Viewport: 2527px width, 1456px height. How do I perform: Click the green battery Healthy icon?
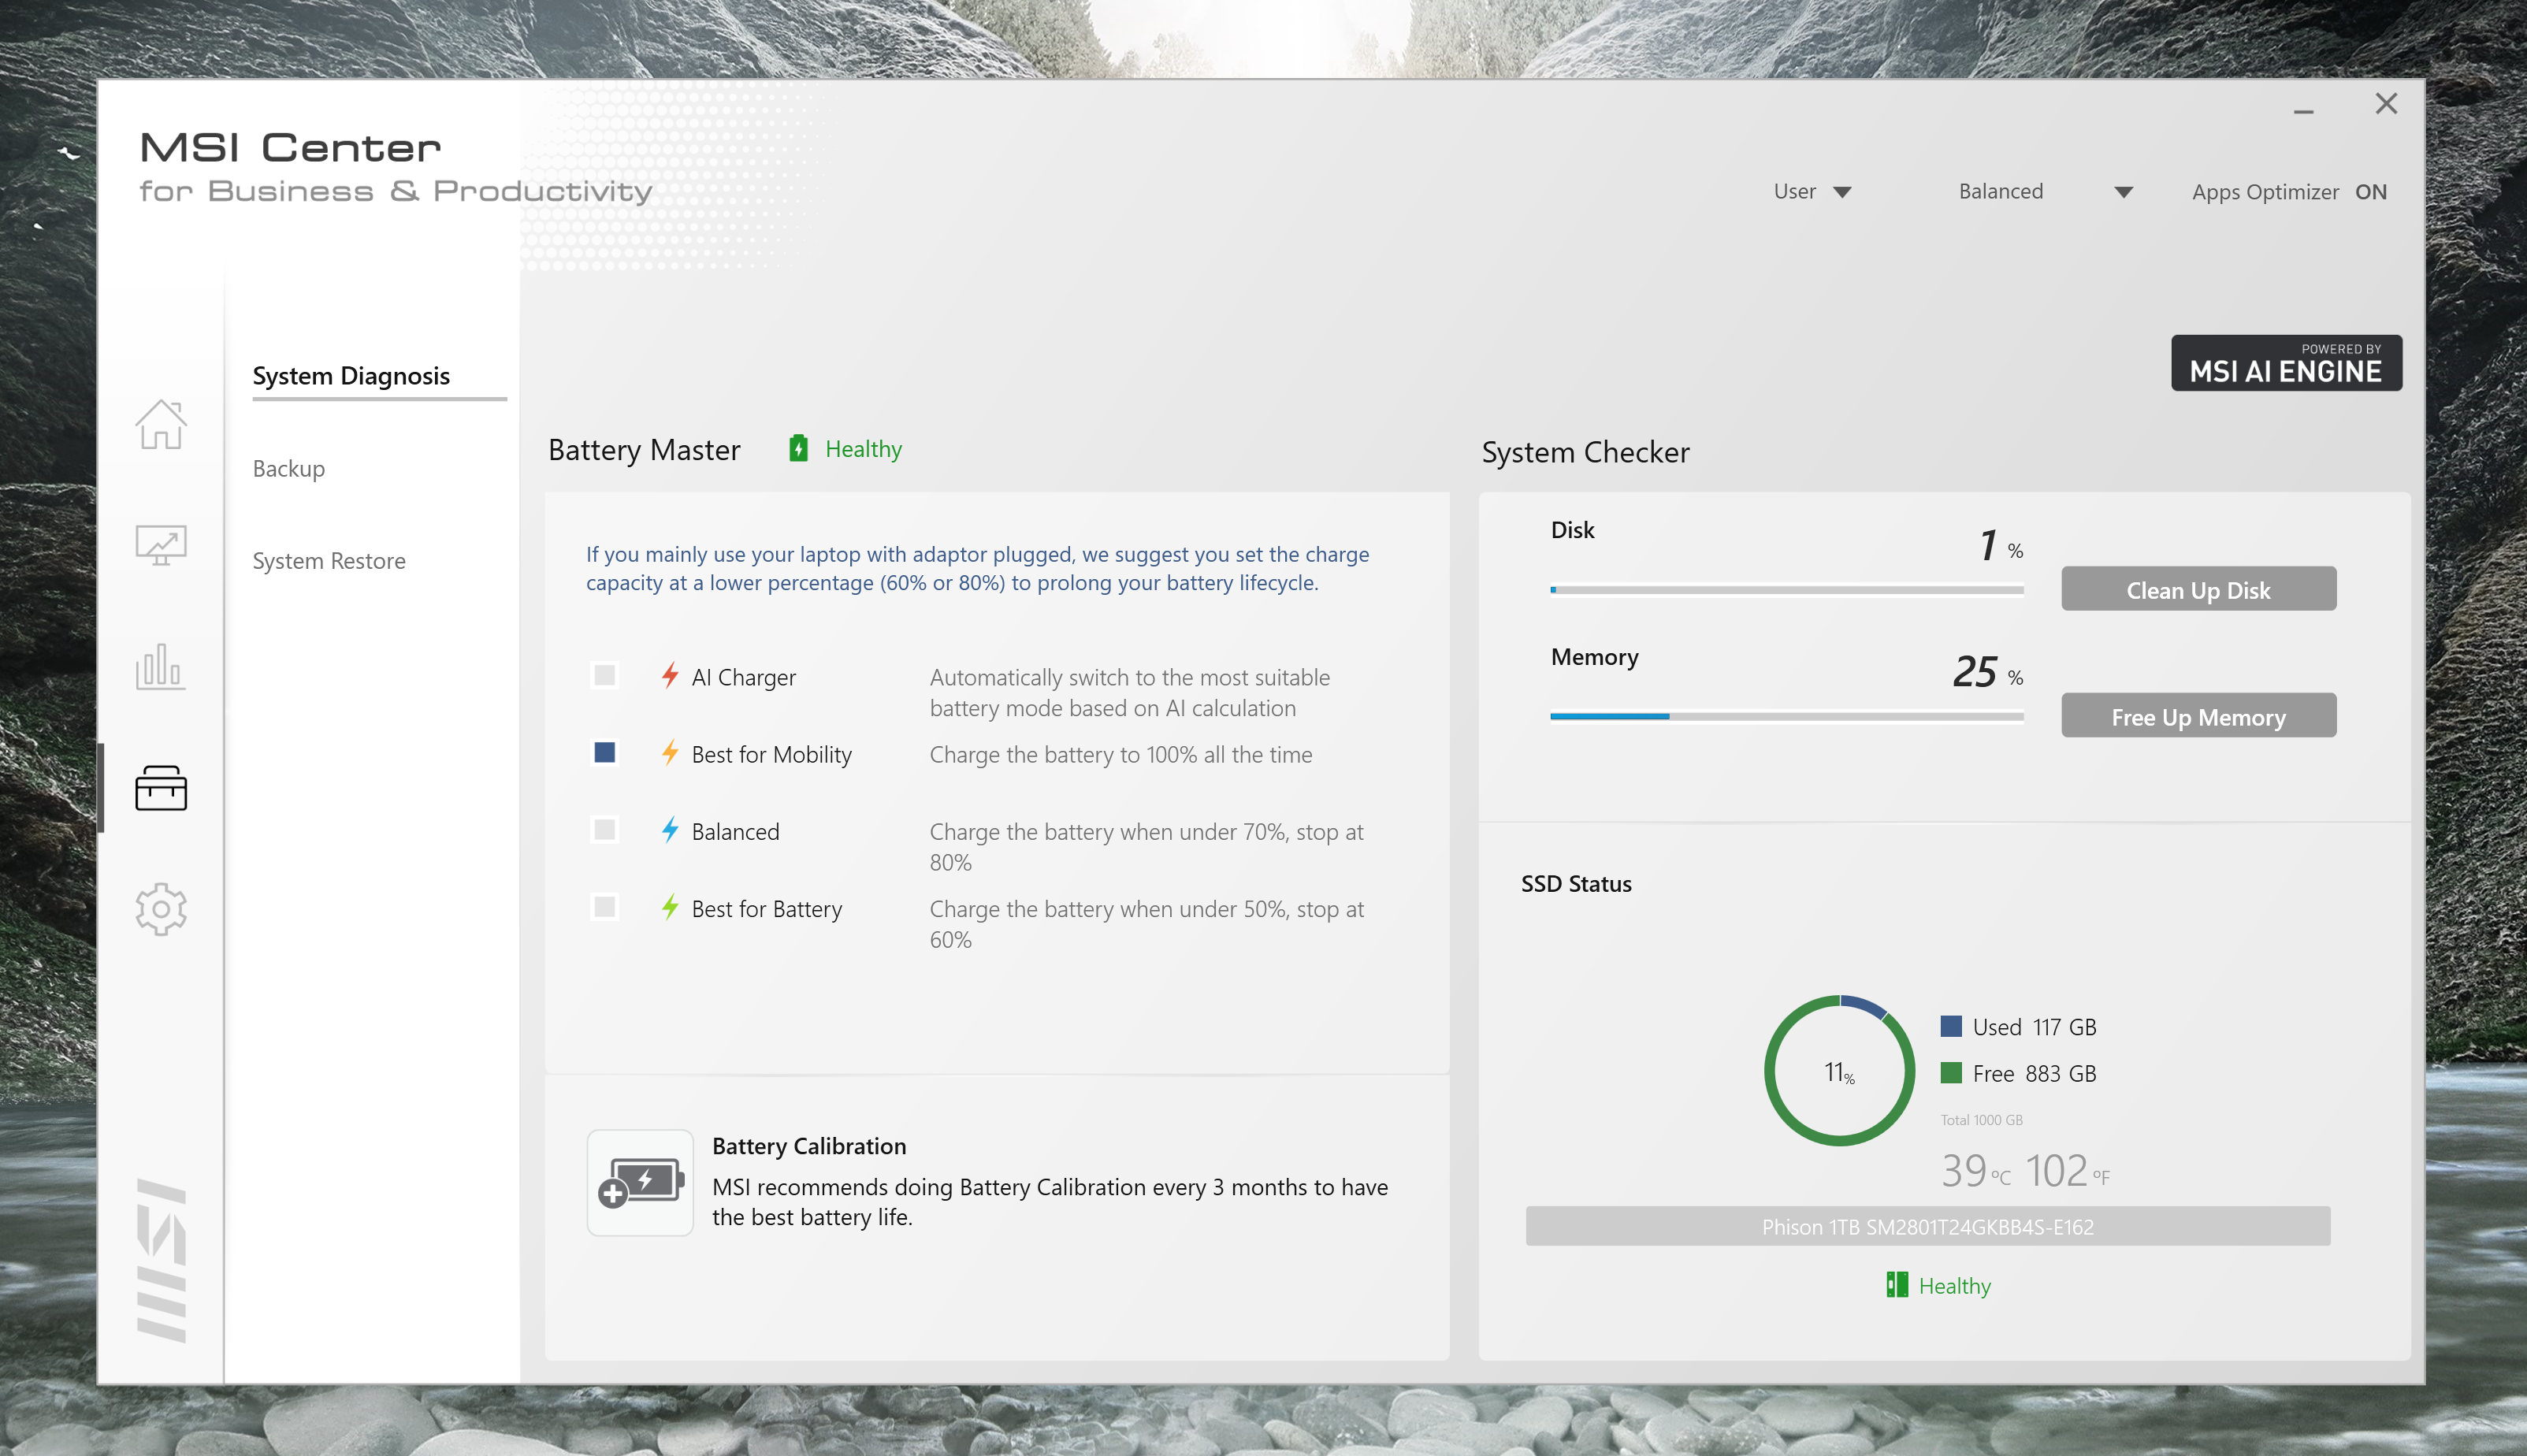click(x=798, y=448)
